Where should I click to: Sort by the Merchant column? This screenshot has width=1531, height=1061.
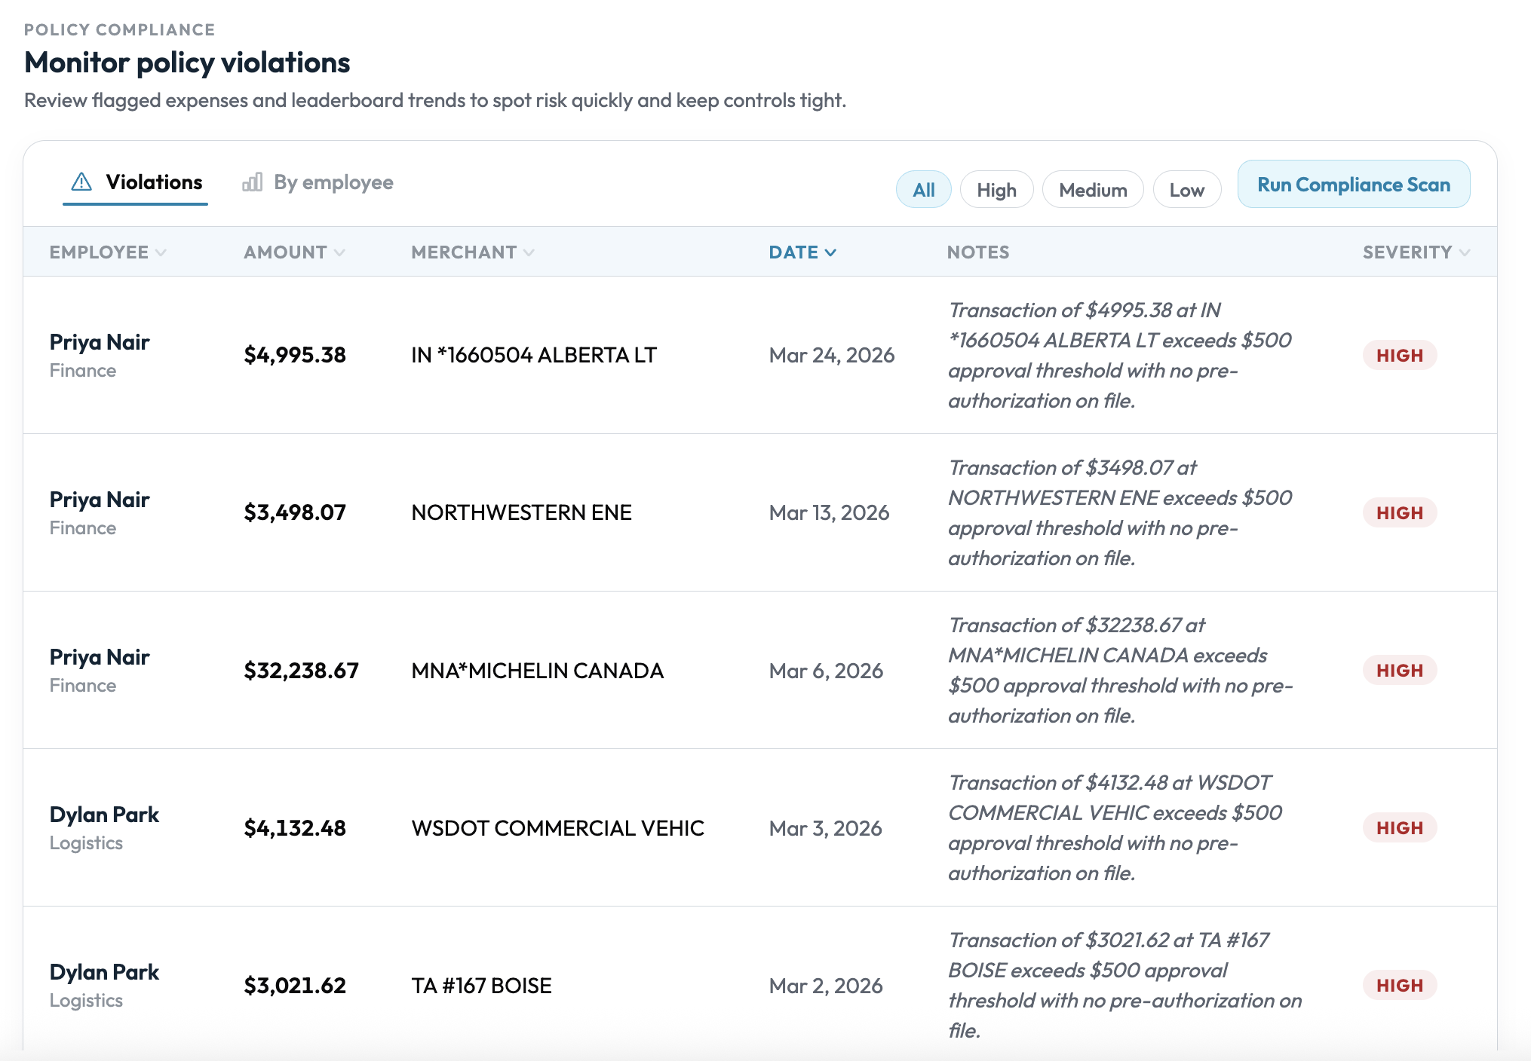473,252
